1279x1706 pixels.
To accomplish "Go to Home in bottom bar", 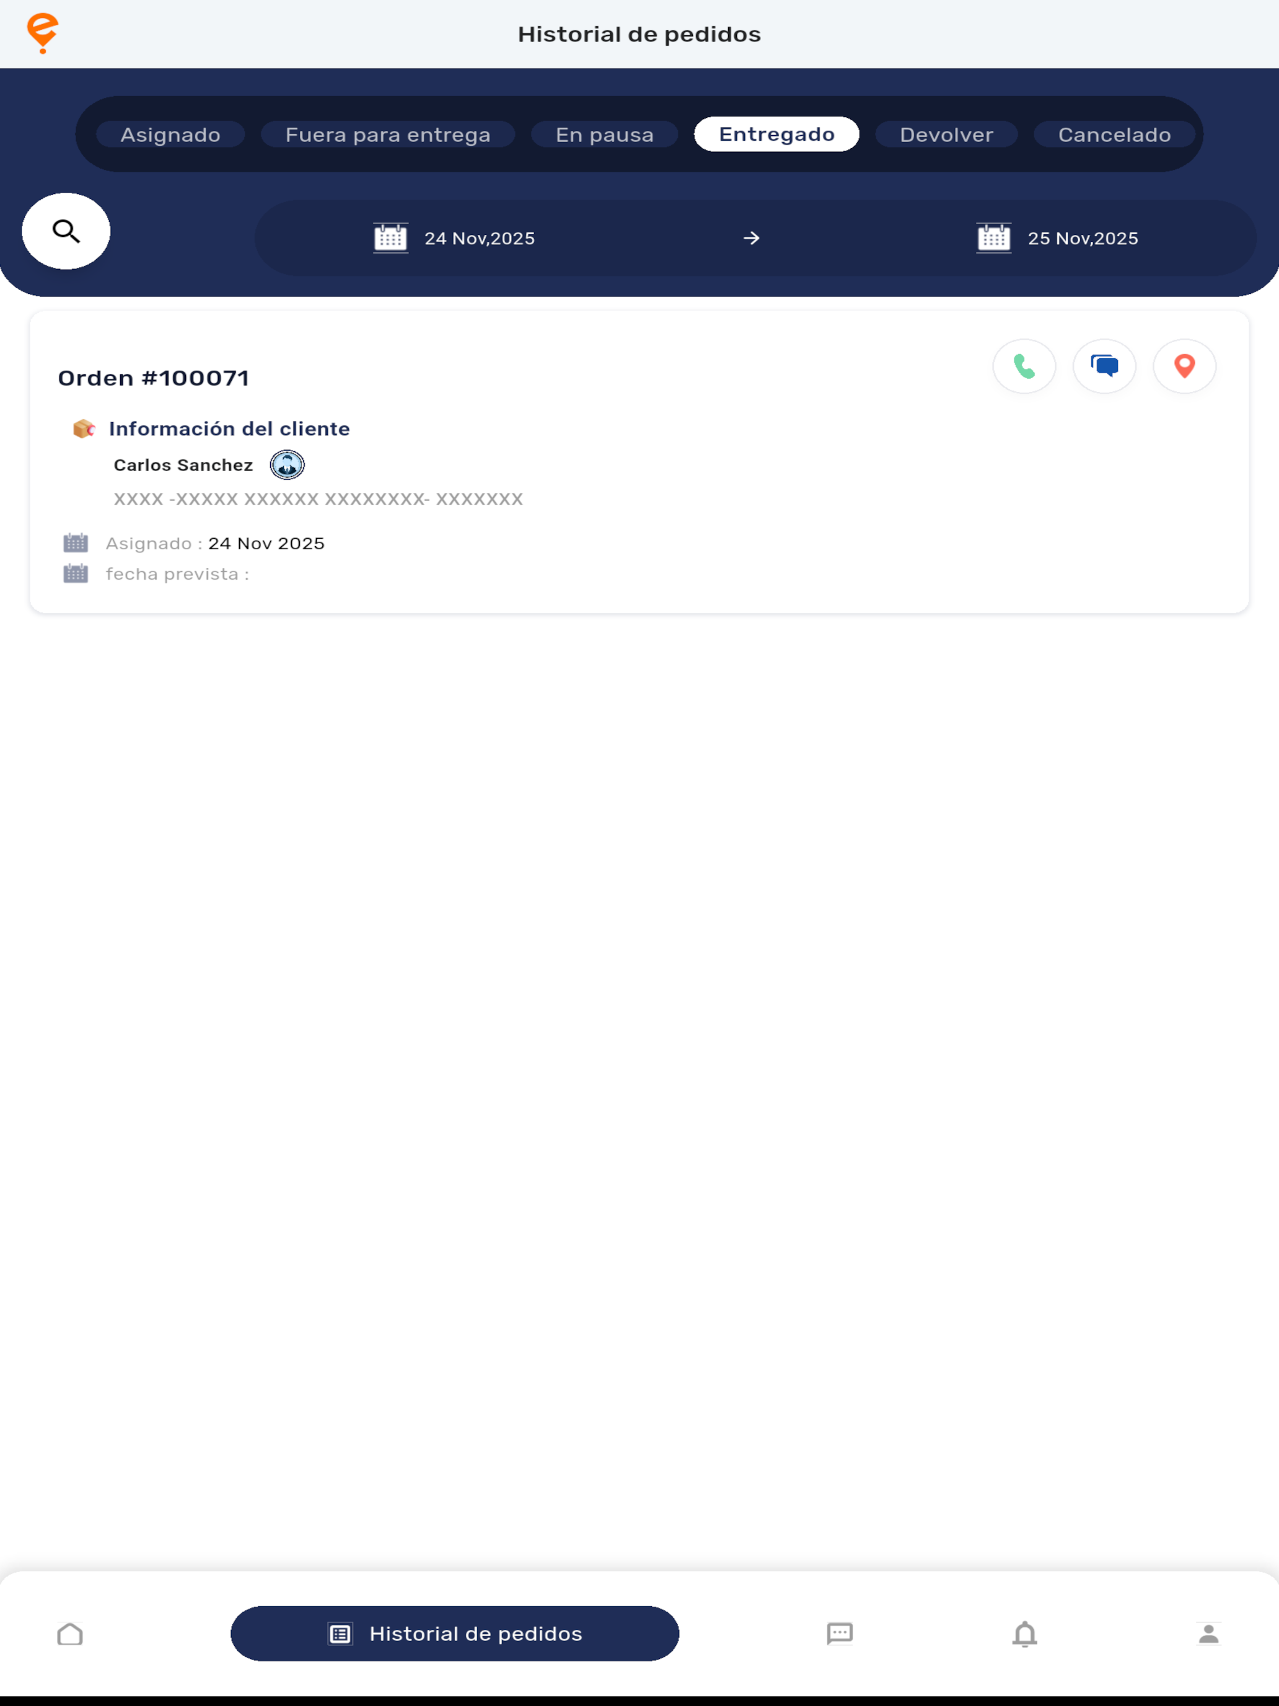I will [x=70, y=1633].
